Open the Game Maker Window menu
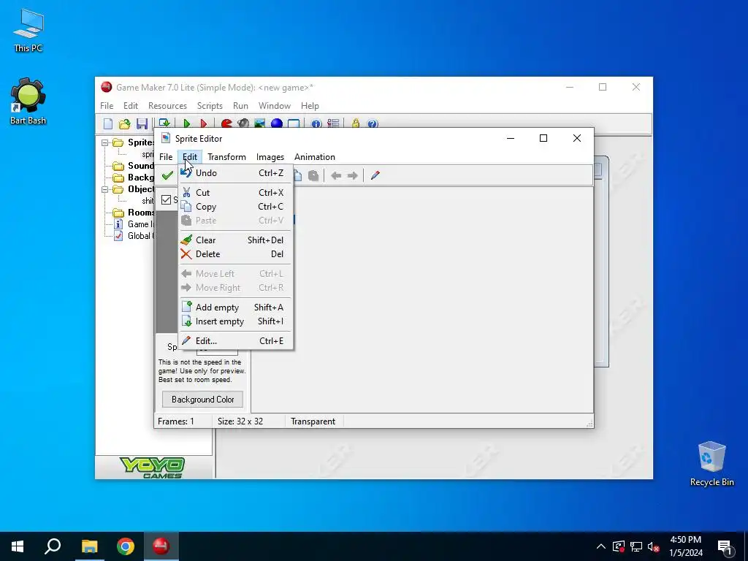 tap(275, 106)
